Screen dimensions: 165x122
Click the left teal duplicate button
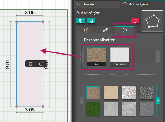tap(80, 21)
